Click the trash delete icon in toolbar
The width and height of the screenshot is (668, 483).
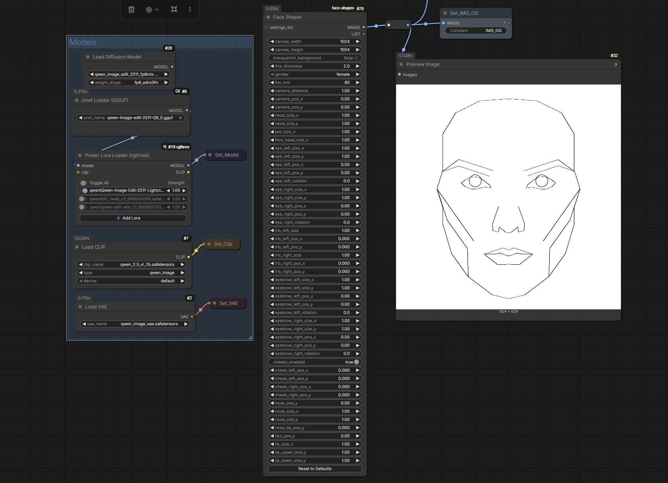coord(131,9)
